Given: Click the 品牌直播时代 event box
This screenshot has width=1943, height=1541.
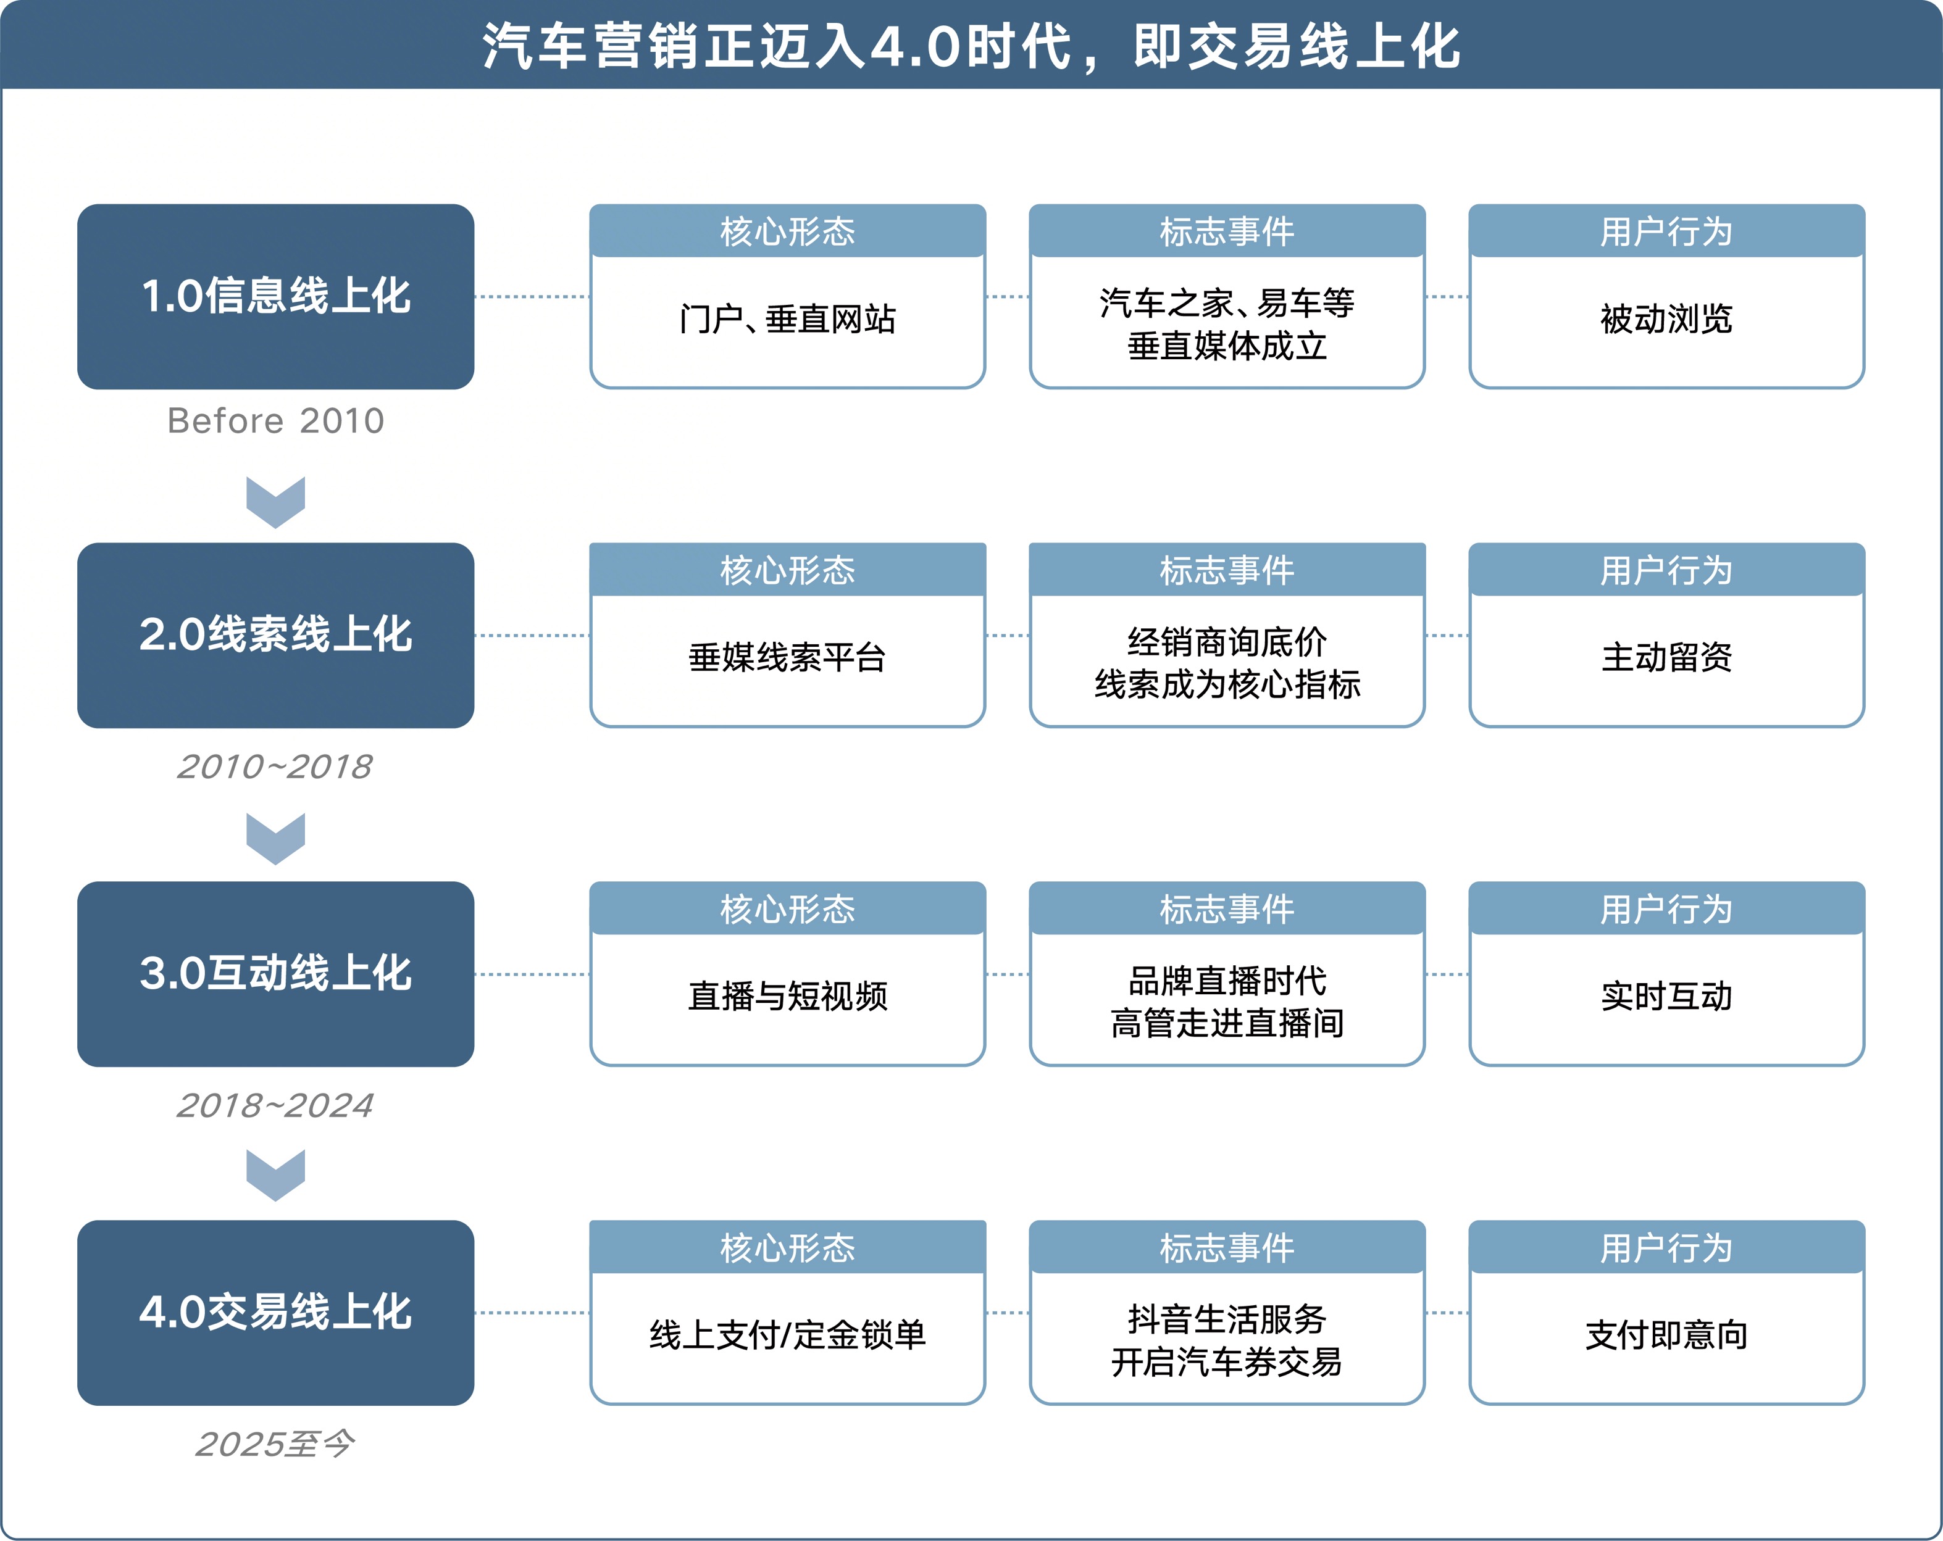Looking at the screenshot, I should pos(1227,1000).
